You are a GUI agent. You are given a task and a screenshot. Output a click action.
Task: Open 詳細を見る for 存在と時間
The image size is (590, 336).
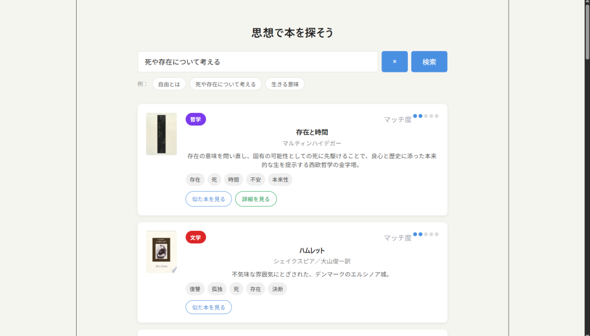(x=256, y=199)
